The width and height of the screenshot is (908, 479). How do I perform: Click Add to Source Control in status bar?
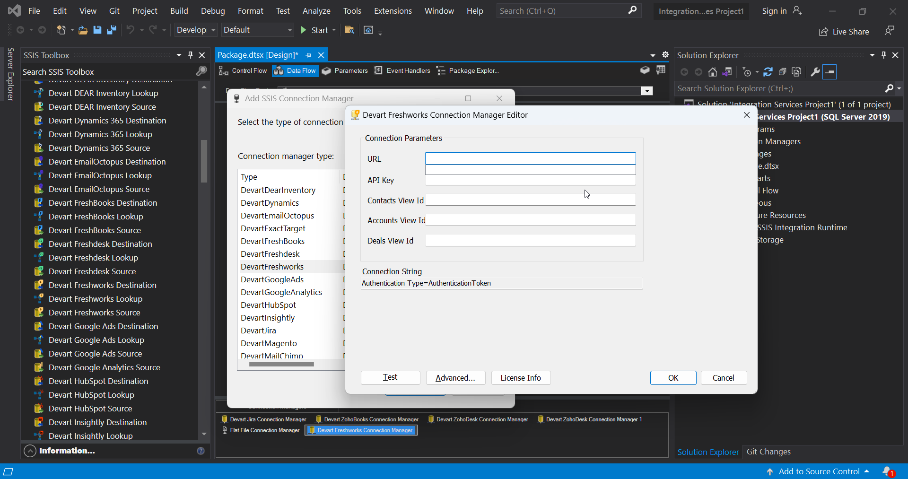click(819, 471)
